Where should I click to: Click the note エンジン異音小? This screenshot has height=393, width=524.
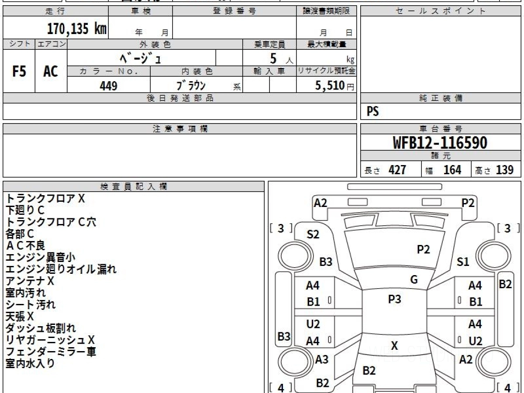pyautogui.click(x=40, y=258)
